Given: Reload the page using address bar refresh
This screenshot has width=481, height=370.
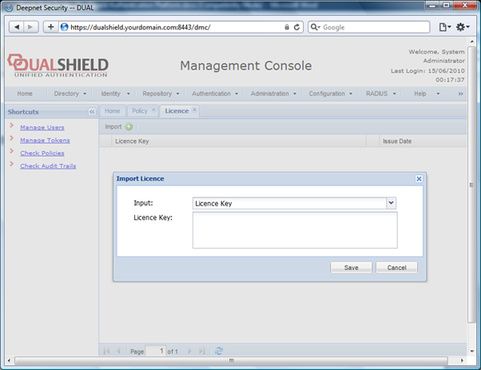Looking at the screenshot, I should [x=297, y=26].
